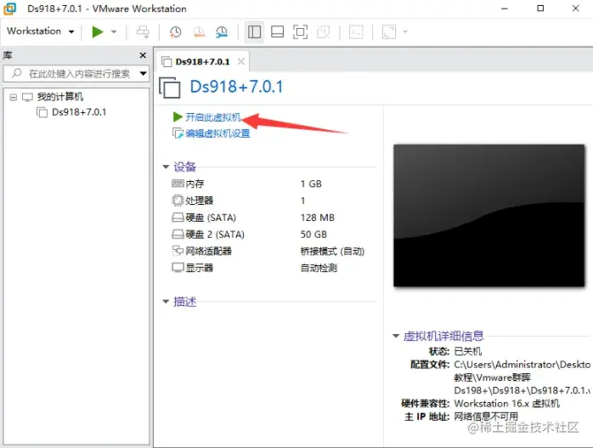
Task: Click the 已关机 status text
Action: pyautogui.click(x=468, y=351)
